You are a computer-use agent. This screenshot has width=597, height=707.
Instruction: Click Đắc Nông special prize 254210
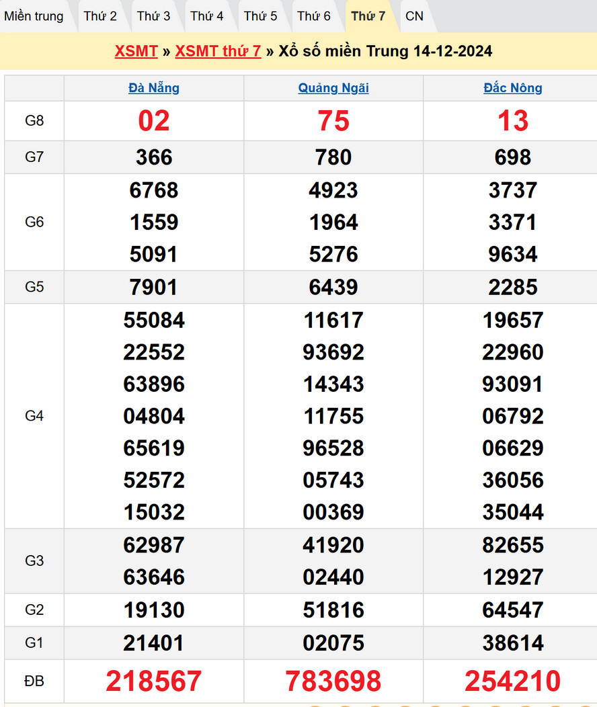513,681
